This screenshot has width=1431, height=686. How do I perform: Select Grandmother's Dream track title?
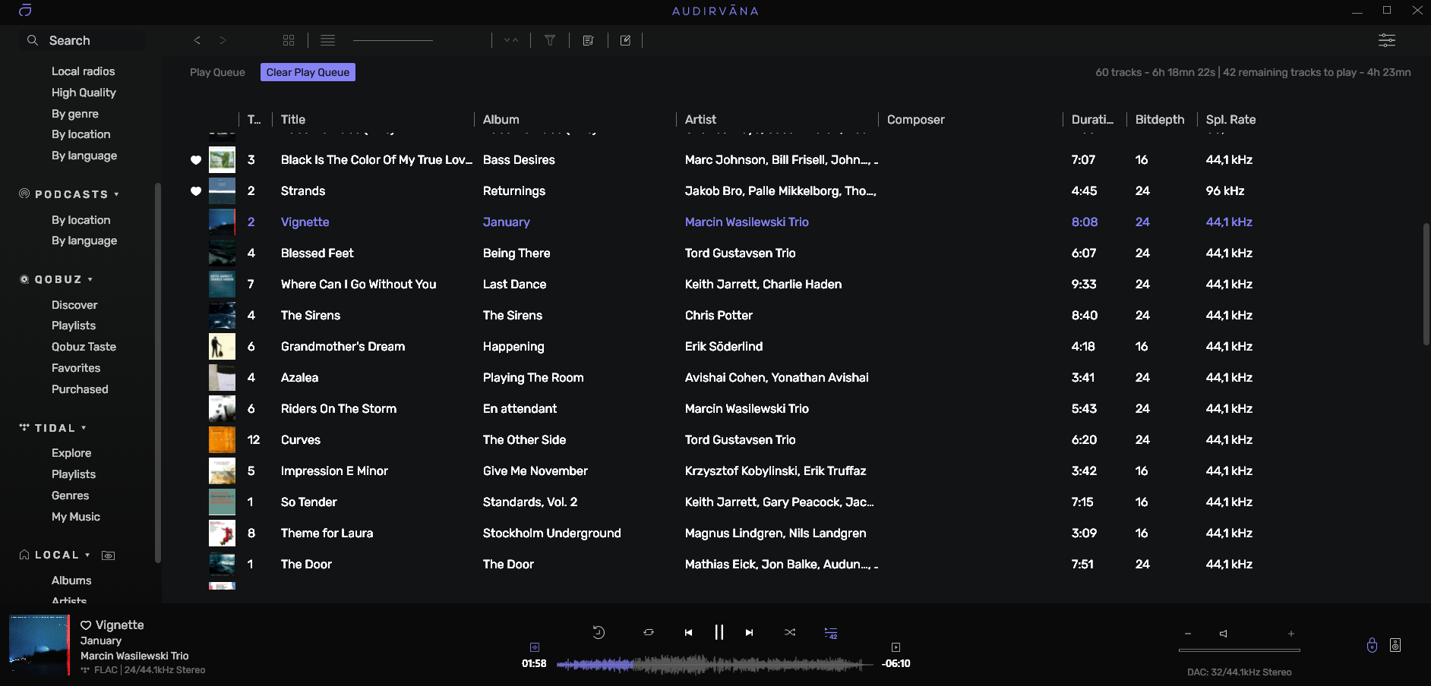(x=343, y=347)
